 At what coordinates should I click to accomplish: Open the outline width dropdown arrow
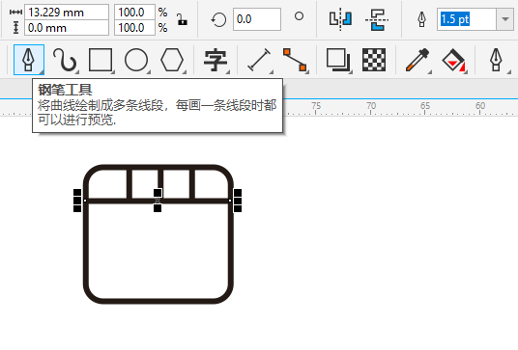(504, 19)
